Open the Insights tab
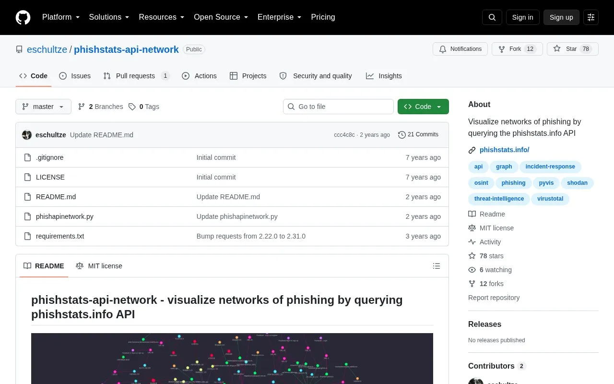The width and height of the screenshot is (614, 384). 384,76
